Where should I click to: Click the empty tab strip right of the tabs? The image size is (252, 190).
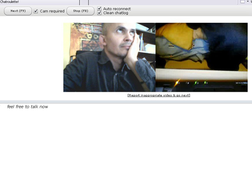point(163,2)
